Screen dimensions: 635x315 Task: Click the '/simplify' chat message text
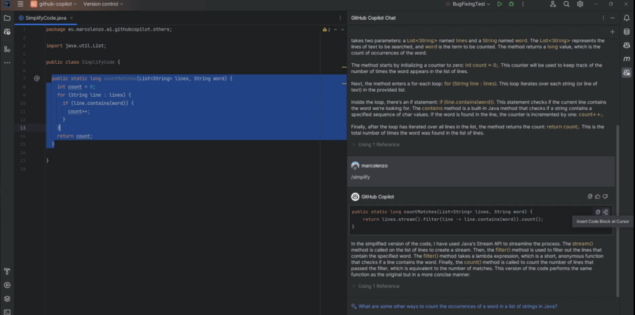(360, 177)
